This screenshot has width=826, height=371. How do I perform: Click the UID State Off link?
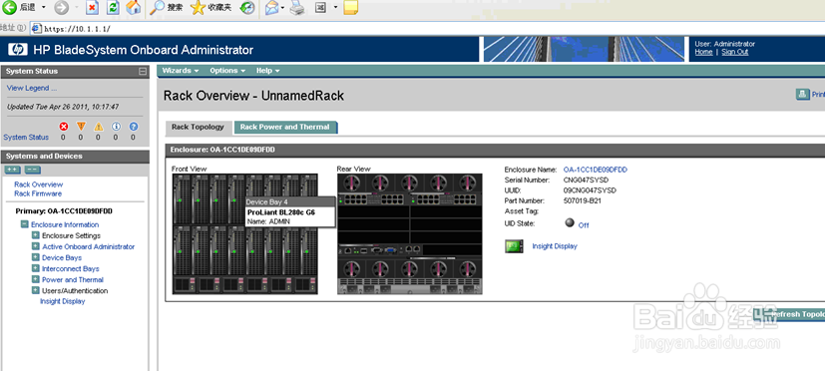(584, 225)
